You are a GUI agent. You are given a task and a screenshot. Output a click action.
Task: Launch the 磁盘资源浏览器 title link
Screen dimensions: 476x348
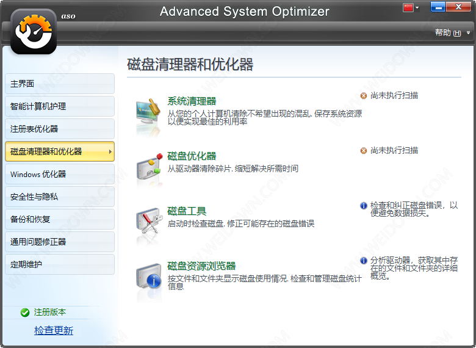pyautogui.click(x=201, y=266)
